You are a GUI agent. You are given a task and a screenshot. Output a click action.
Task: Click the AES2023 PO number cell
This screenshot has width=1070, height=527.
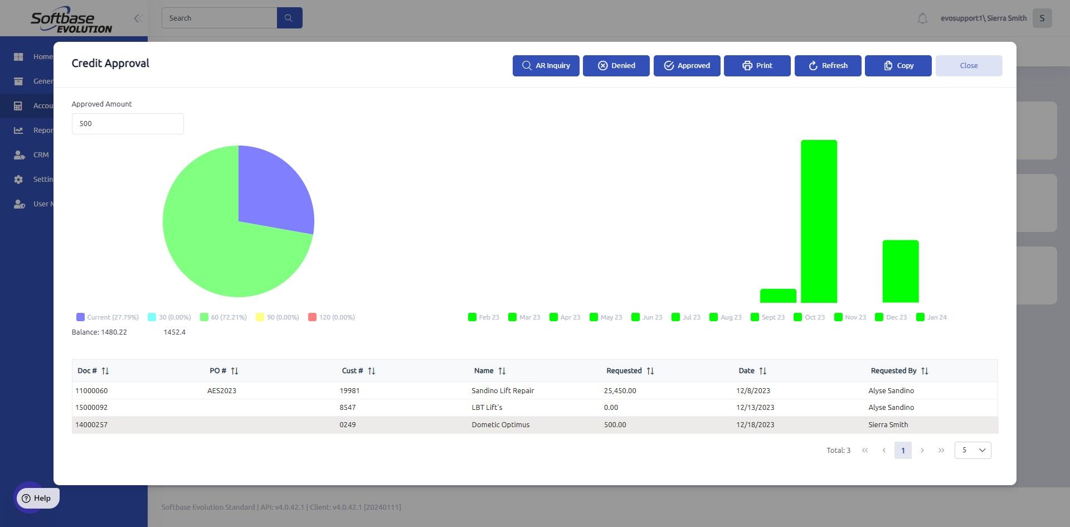[222, 391]
